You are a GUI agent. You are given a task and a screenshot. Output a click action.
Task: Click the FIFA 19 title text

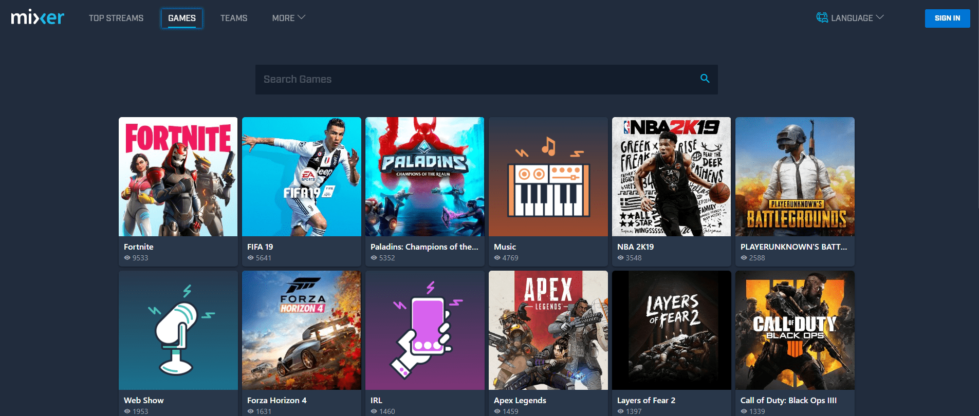point(260,247)
